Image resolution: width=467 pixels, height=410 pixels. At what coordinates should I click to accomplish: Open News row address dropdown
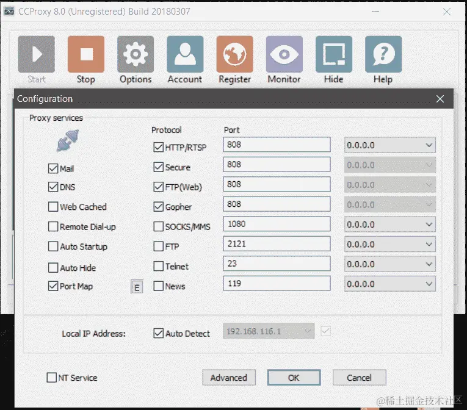pyautogui.click(x=390, y=284)
